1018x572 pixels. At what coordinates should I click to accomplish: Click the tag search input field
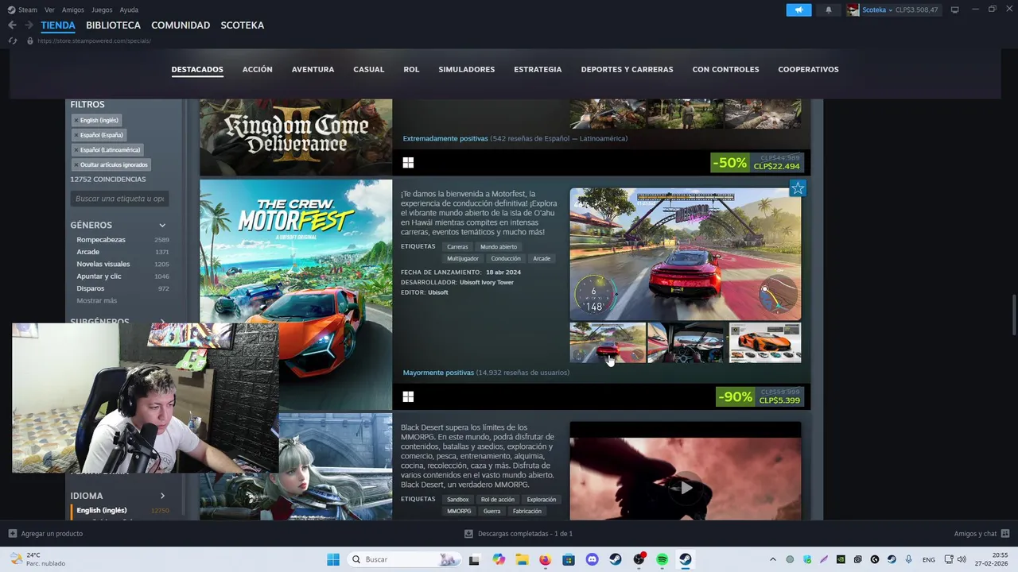tap(120, 199)
